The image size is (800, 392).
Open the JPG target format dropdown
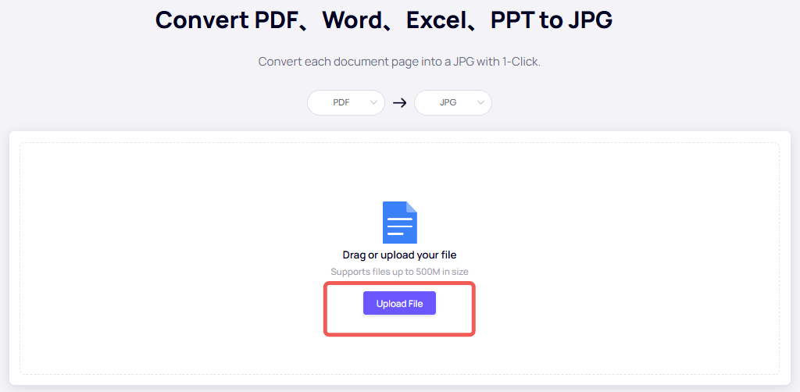pos(453,102)
